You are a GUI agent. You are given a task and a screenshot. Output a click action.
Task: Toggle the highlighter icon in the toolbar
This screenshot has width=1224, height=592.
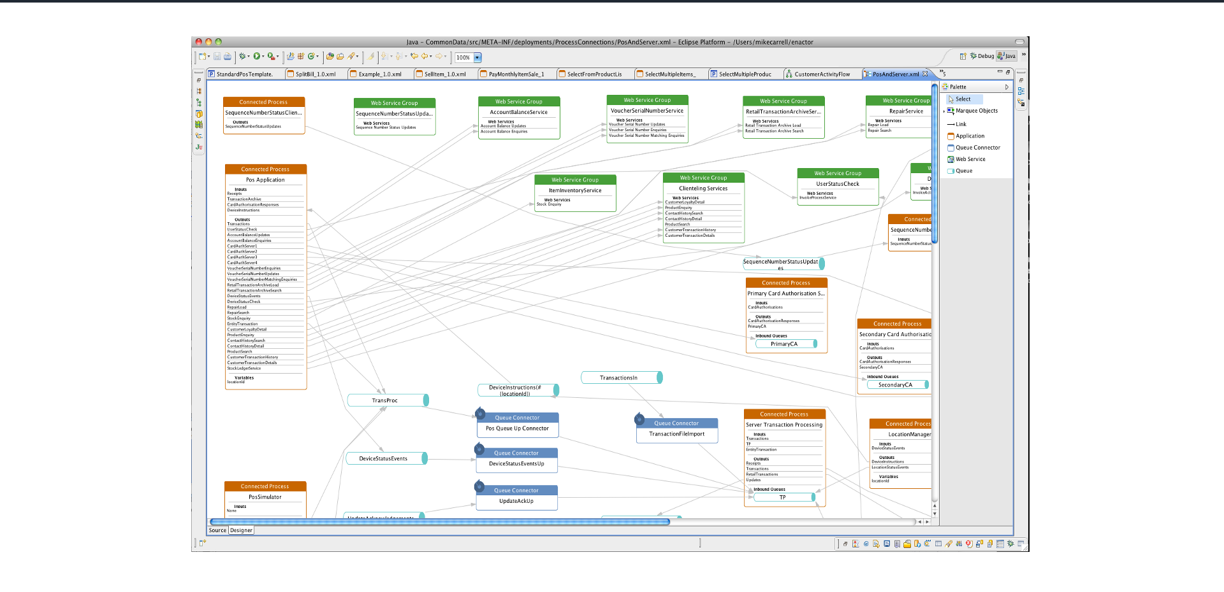coord(372,56)
